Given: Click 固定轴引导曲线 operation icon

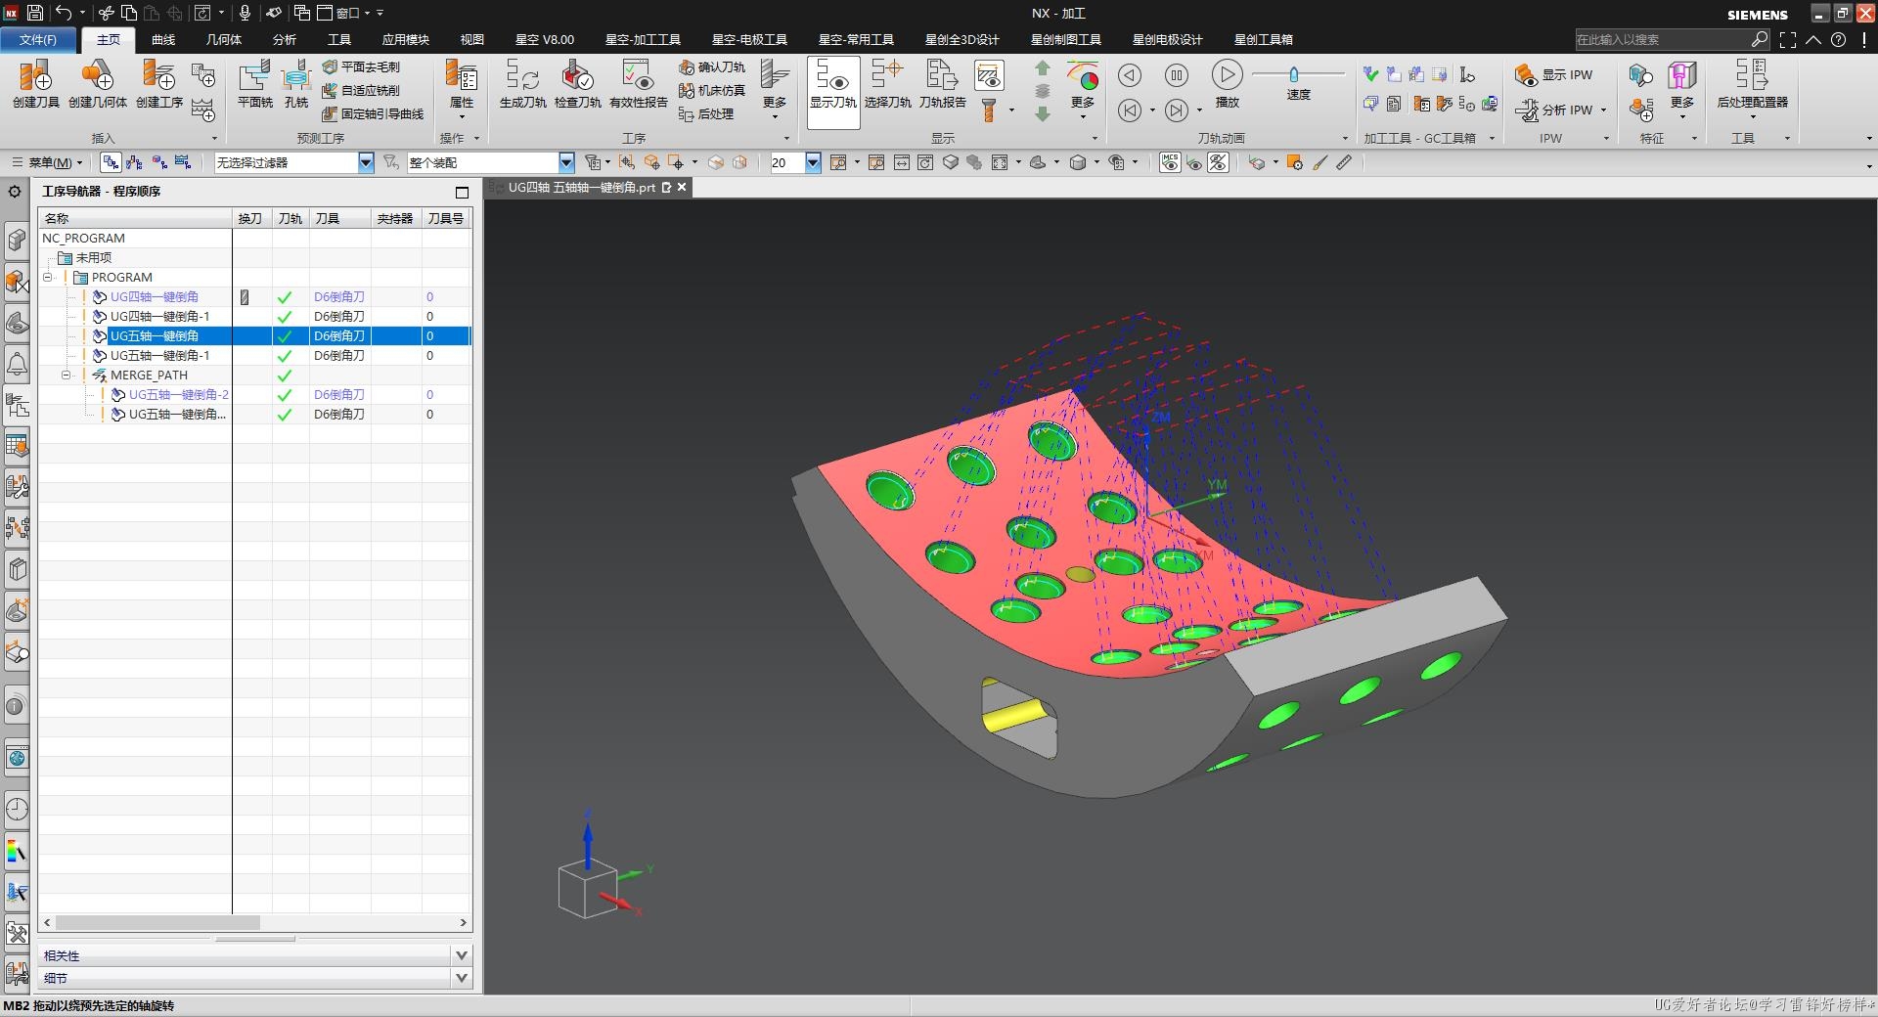Looking at the screenshot, I should tap(373, 113).
